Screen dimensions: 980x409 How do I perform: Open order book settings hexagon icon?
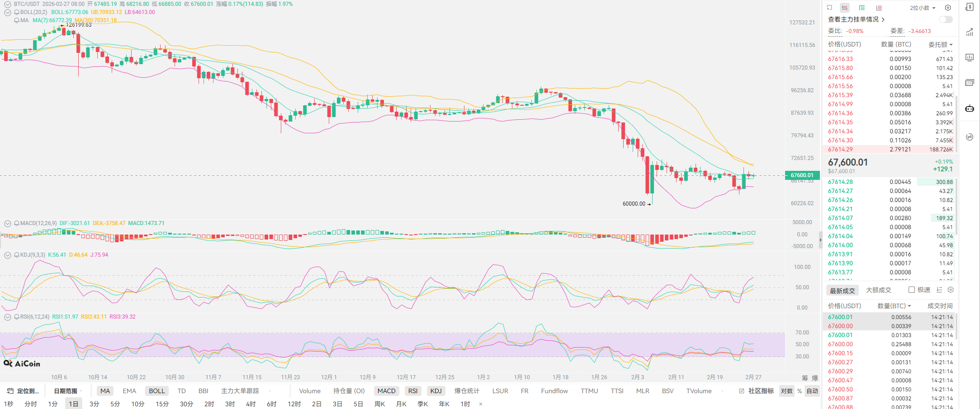948,8
